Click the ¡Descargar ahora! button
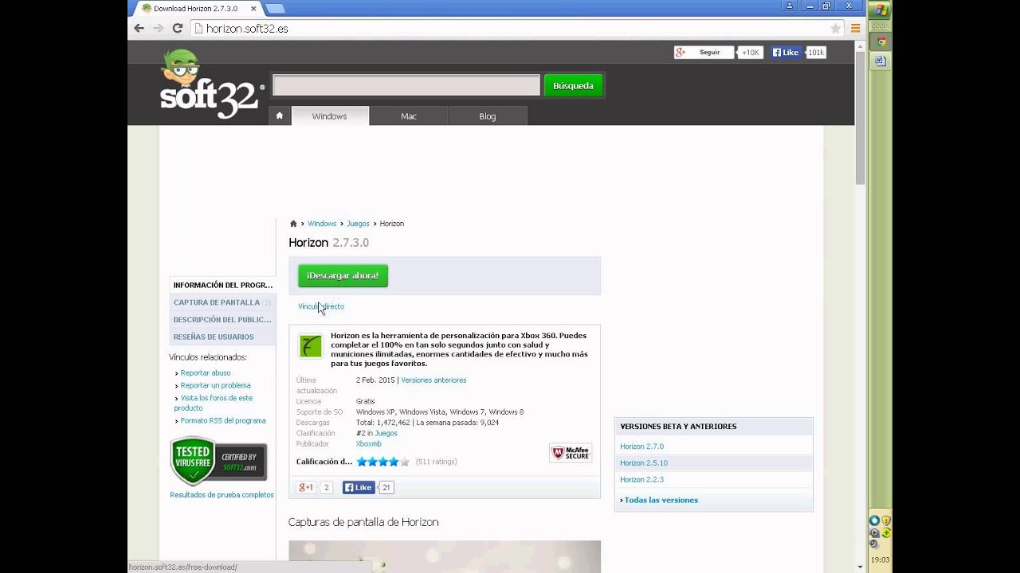 (343, 275)
